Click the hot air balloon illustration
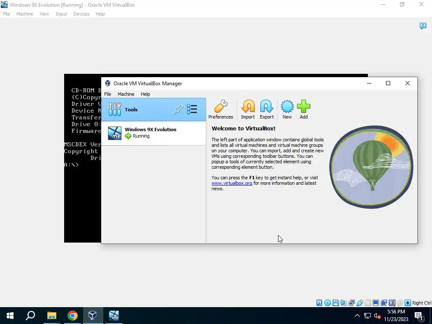Viewport: 432px width, 324px height. (371, 167)
